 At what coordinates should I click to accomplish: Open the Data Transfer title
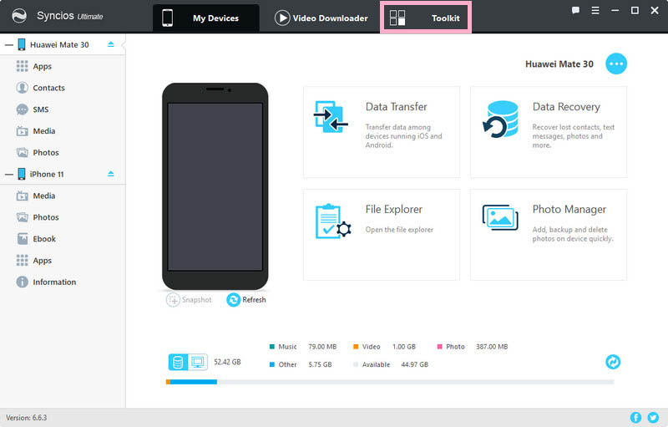pyautogui.click(x=396, y=106)
